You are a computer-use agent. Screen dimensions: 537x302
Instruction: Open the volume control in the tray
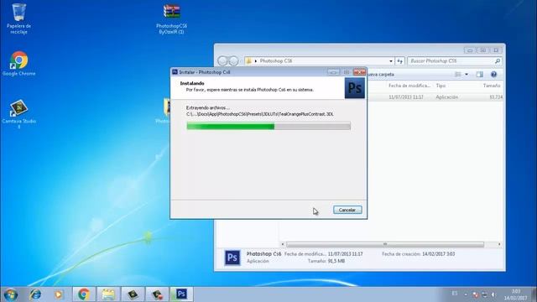(493, 294)
